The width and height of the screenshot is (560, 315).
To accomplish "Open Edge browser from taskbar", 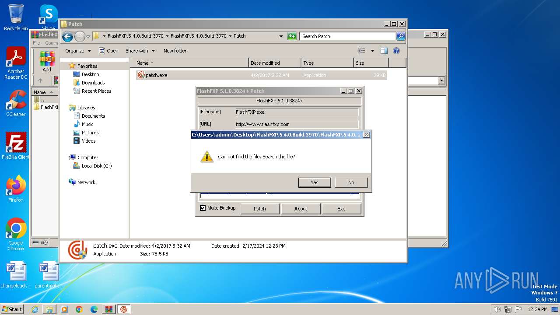I will tap(94, 309).
